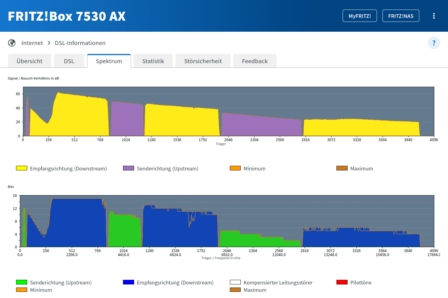The height and width of the screenshot is (298, 448).
Task: Click orange Minimum swatch in SNR legend
Action: point(235,168)
